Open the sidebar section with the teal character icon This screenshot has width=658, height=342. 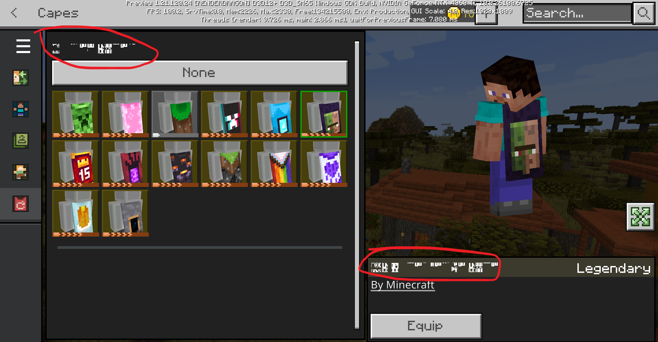coord(21,109)
